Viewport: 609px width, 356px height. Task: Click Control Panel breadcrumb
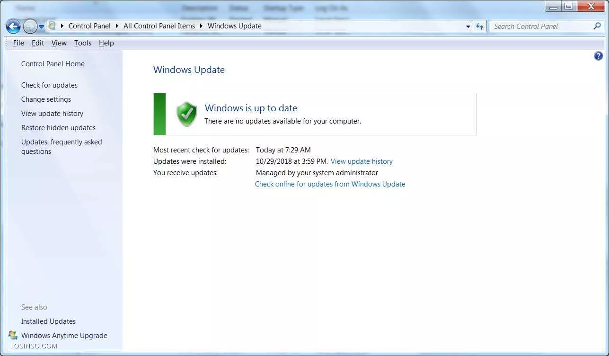point(89,26)
